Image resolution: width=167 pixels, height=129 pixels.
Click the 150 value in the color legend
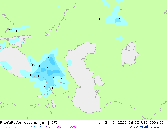66,127
